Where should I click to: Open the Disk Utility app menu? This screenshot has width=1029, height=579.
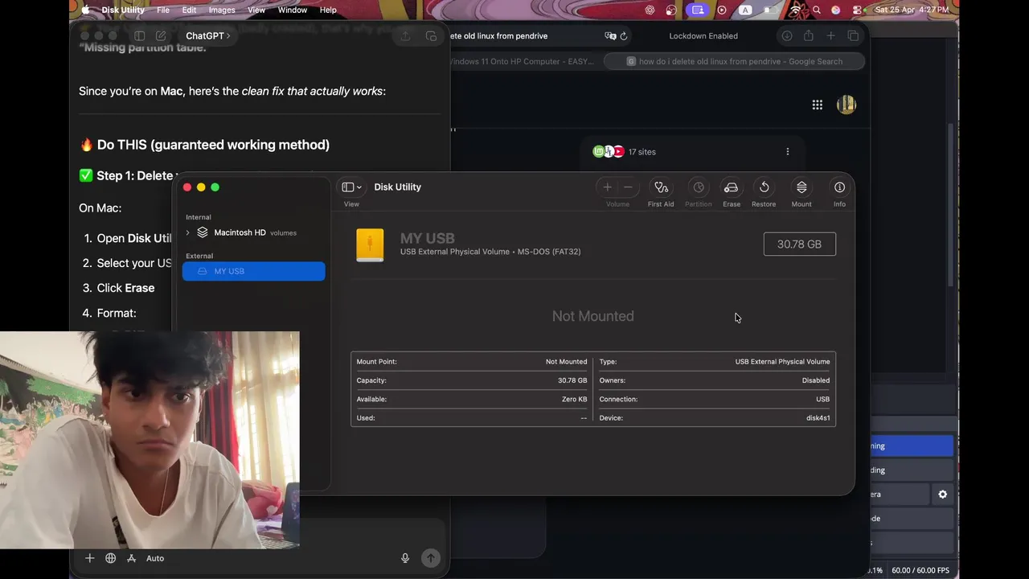click(x=123, y=10)
